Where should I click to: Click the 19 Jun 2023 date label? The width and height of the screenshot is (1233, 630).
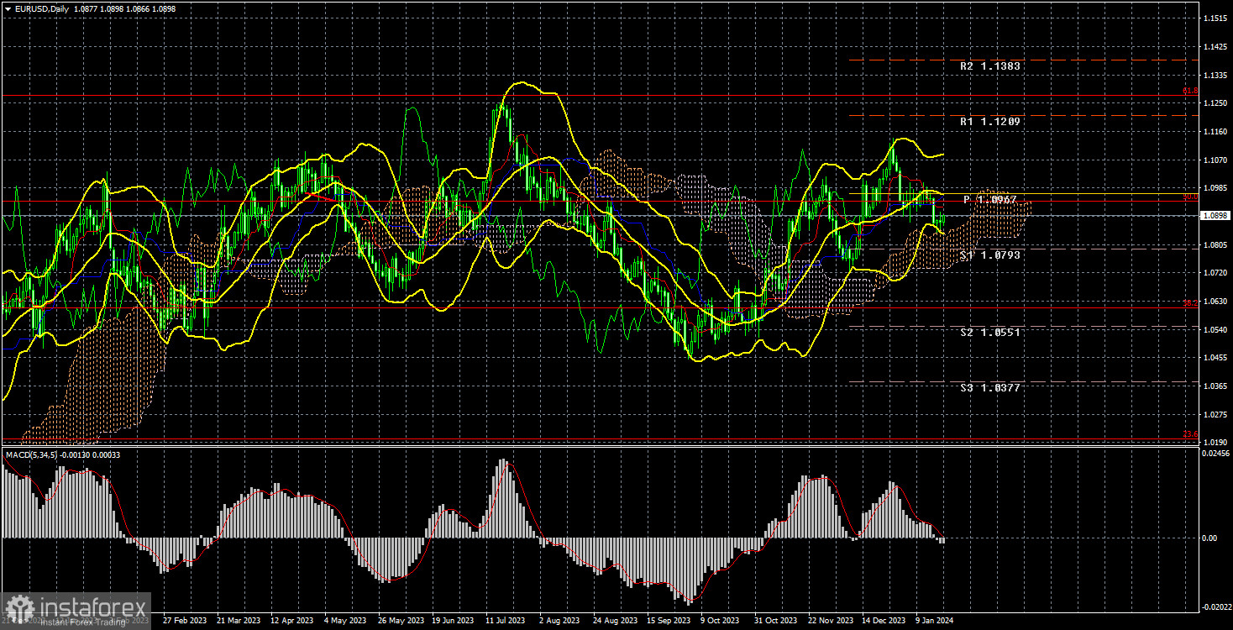(453, 621)
